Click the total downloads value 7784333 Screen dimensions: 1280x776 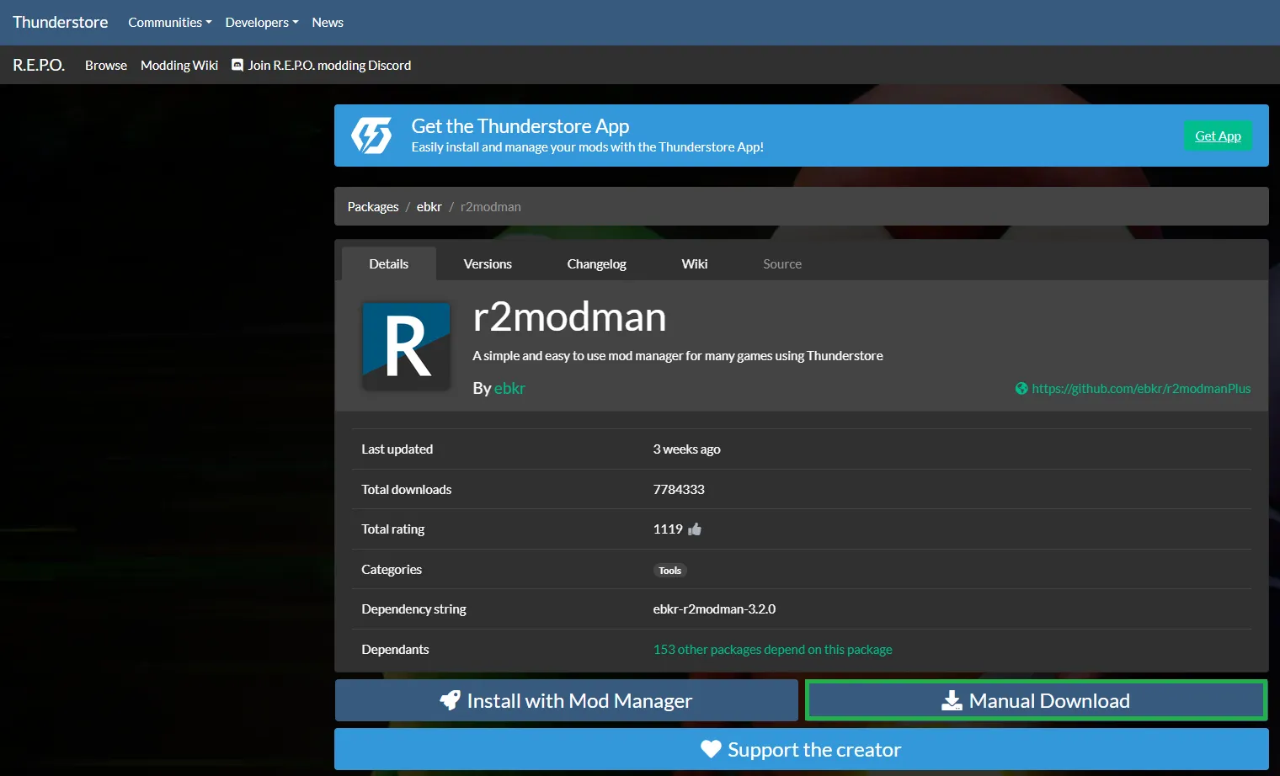tap(679, 490)
